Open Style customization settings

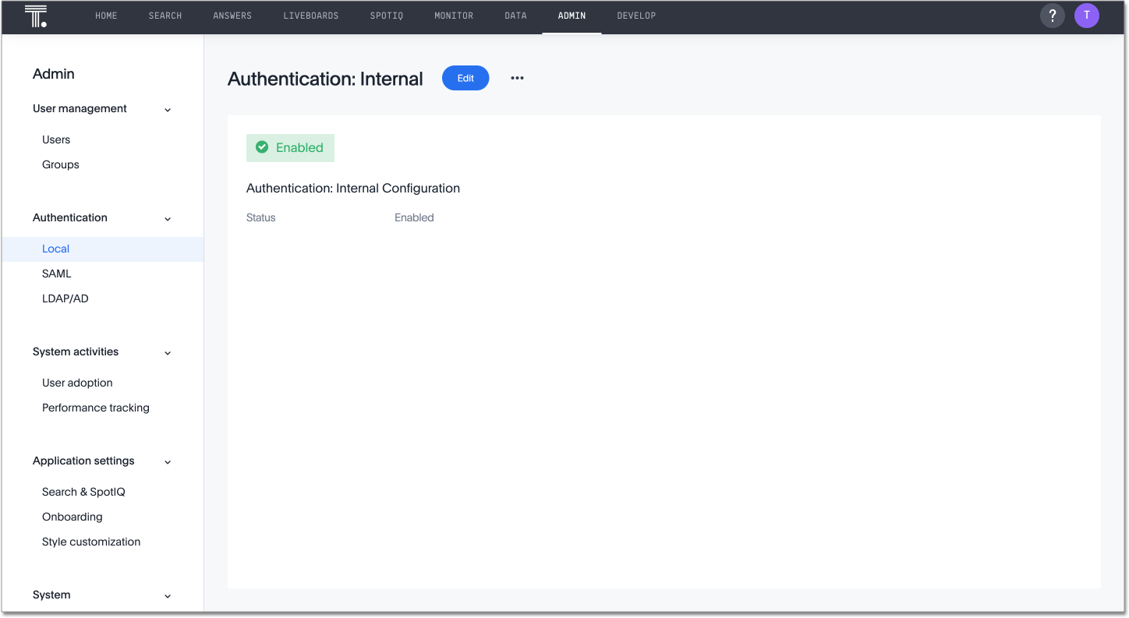91,542
